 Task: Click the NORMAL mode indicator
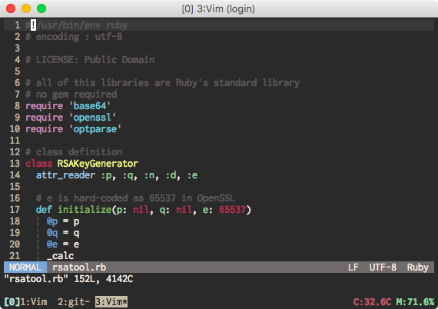click(x=25, y=267)
